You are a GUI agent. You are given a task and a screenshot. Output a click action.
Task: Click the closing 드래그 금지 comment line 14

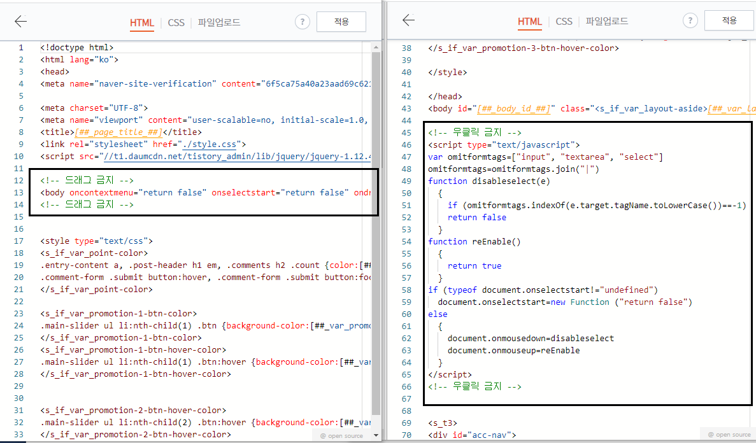coord(87,204)
